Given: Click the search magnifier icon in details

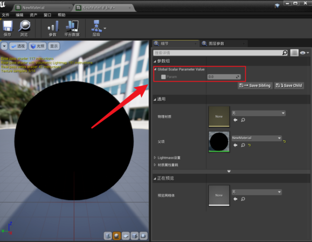Looking at the screenshot, I should click(285, 53).
